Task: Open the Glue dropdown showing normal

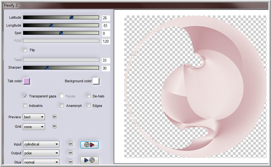Action: pyautogui.click(x=41, y=162)
